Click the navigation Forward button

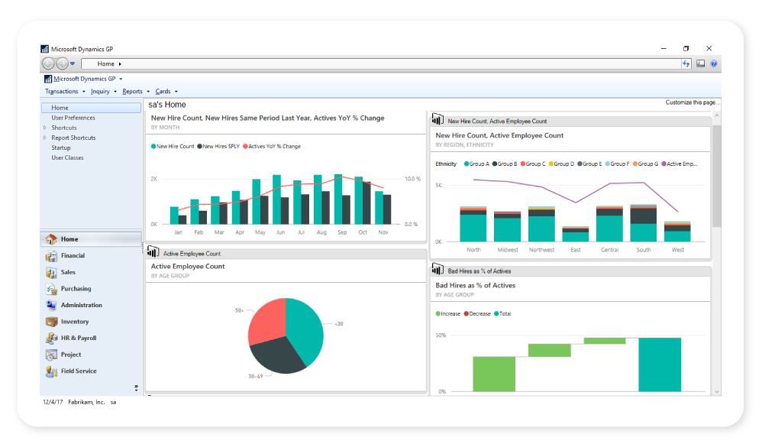pyautogui.click(x=62, y=63)
